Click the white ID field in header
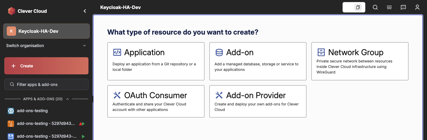427x140 pixels. (x=354, y=7)
